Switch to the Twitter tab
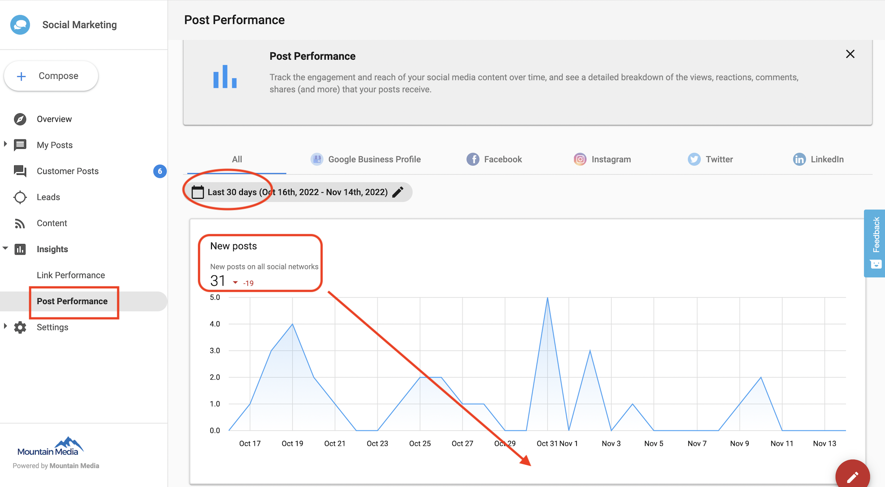This screenshot has height=487, width=885. point(710,159)
